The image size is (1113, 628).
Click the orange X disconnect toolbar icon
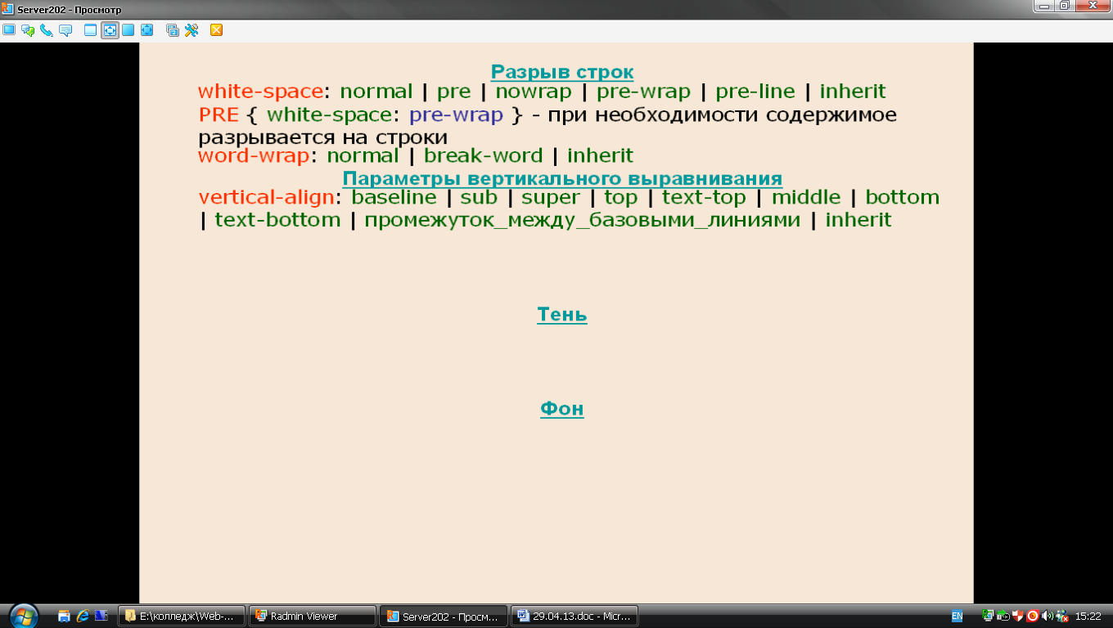tap(217, 30)
